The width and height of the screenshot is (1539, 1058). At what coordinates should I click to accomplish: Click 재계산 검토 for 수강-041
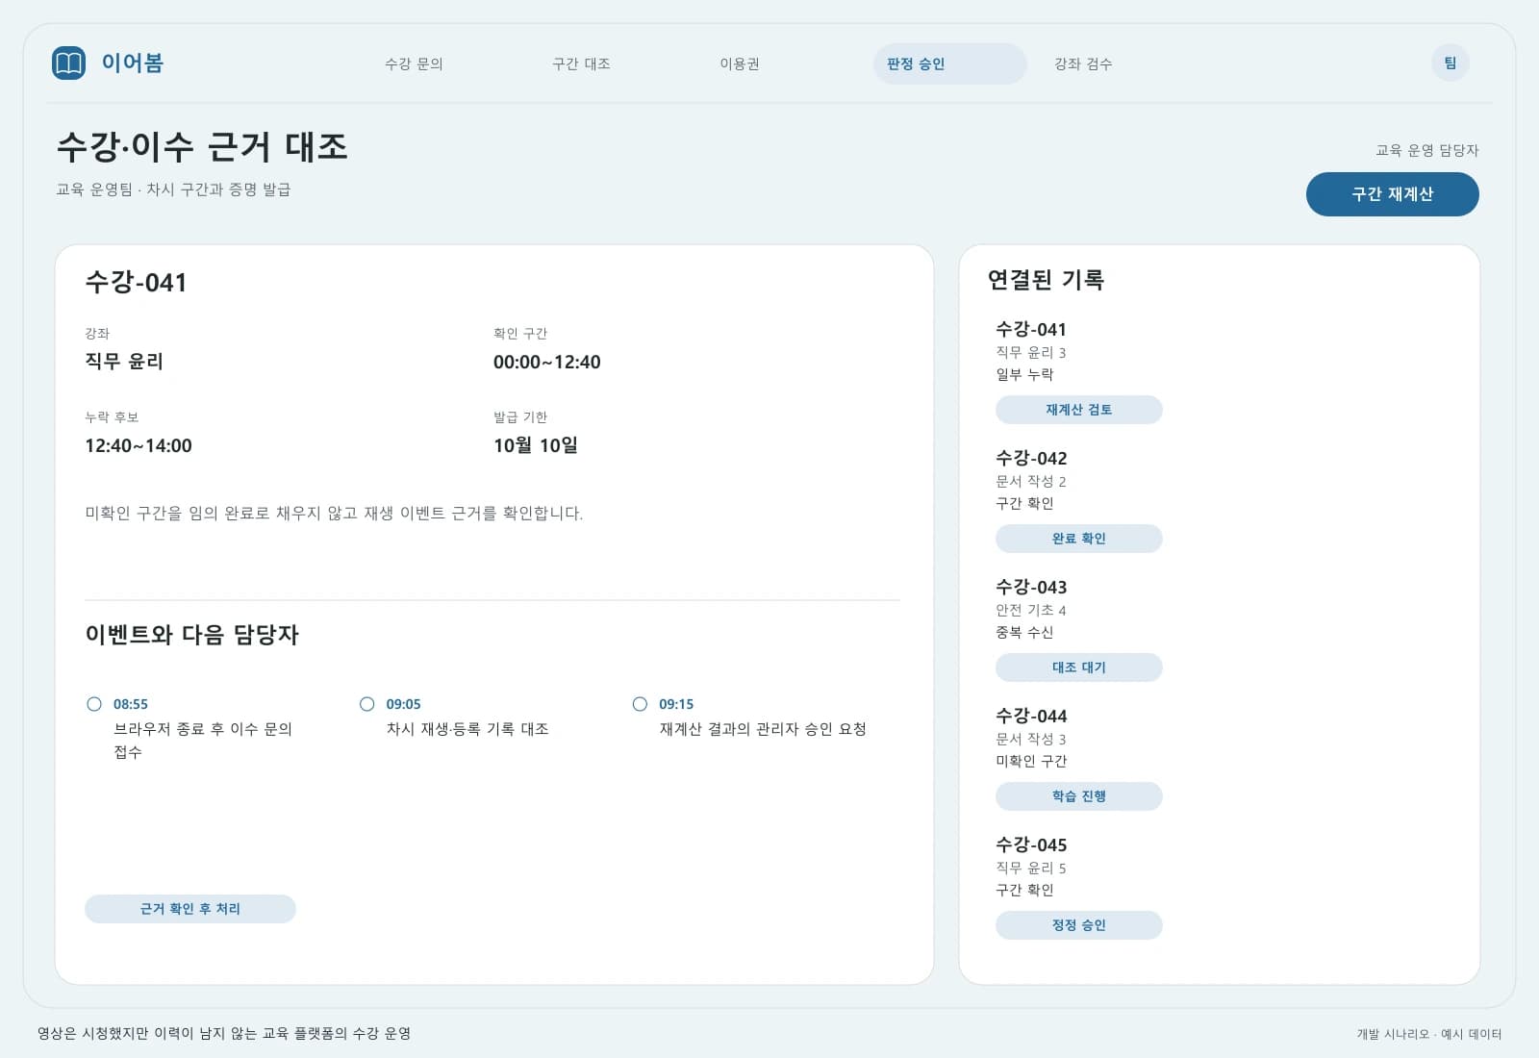pos(1078,410)
